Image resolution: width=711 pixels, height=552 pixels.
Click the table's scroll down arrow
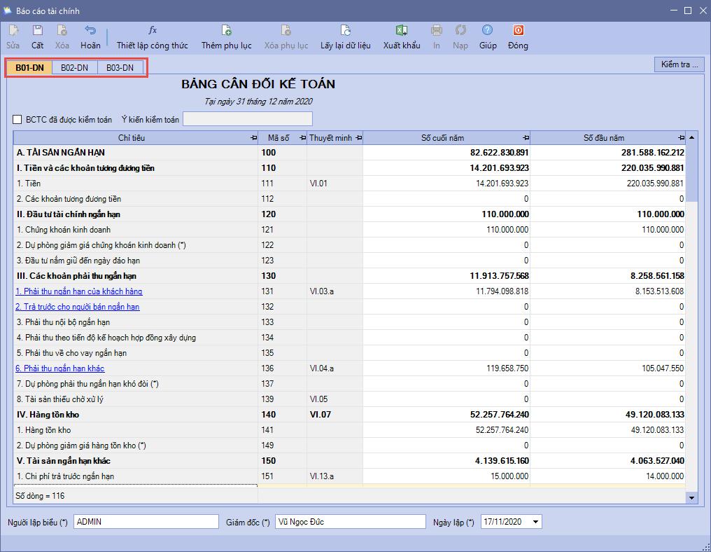(x=692, y=497)
